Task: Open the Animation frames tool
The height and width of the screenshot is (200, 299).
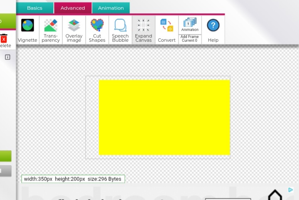Action: click(190, 24)
